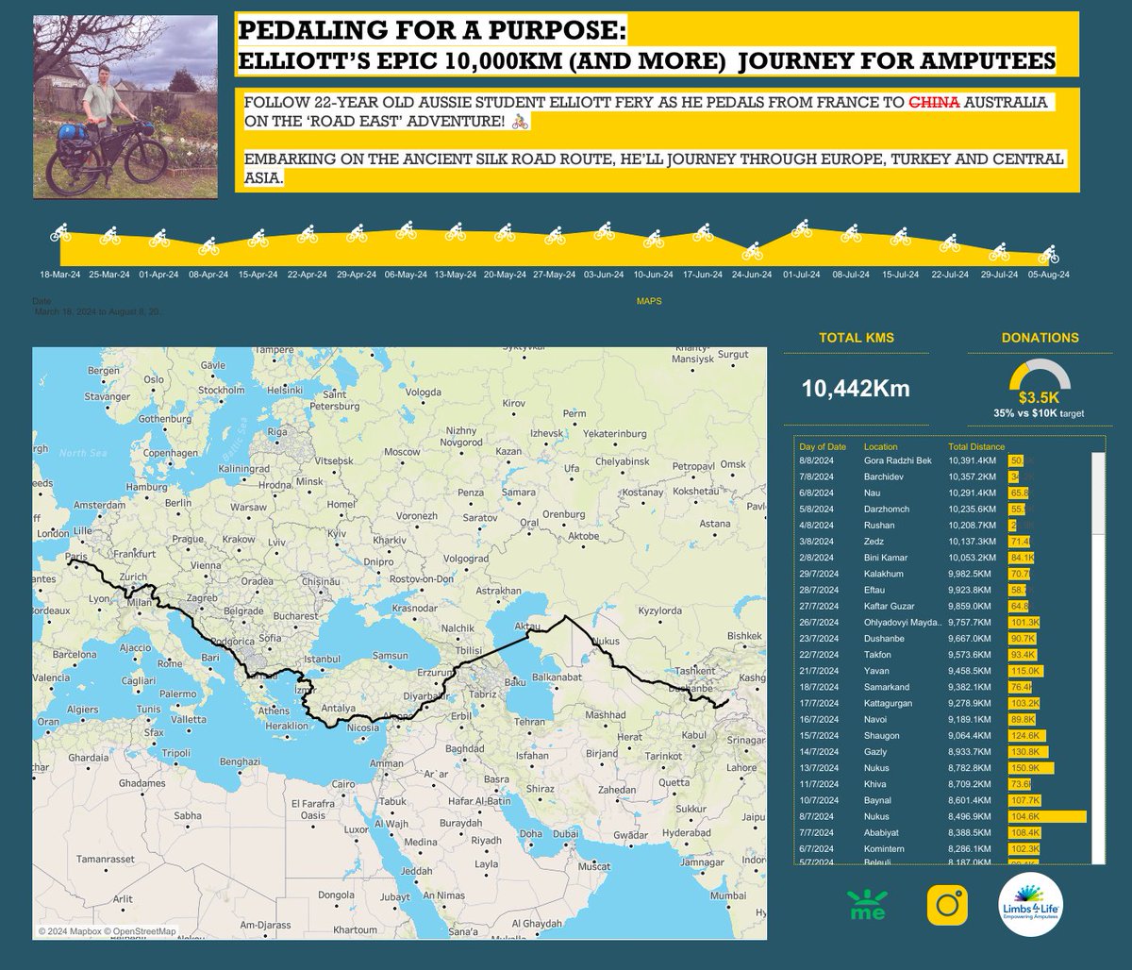Select the cyclist marker for 13-May-24
The width and height of the screenshot is (1132, 970).
pyautogui.click(x=455, y=232)
